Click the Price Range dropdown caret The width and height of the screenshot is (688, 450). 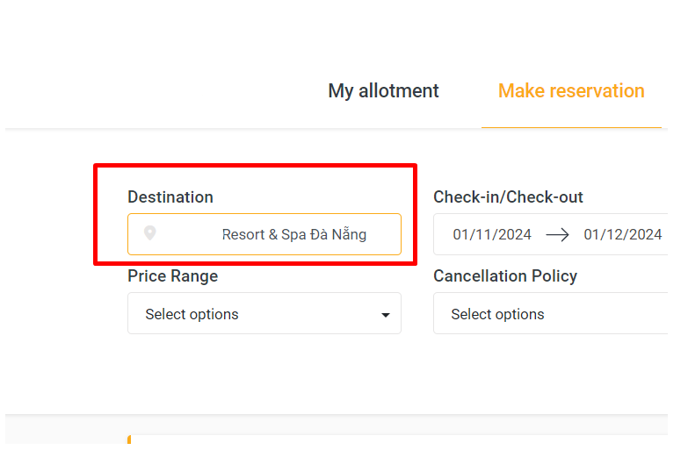[x=385, y=315]
